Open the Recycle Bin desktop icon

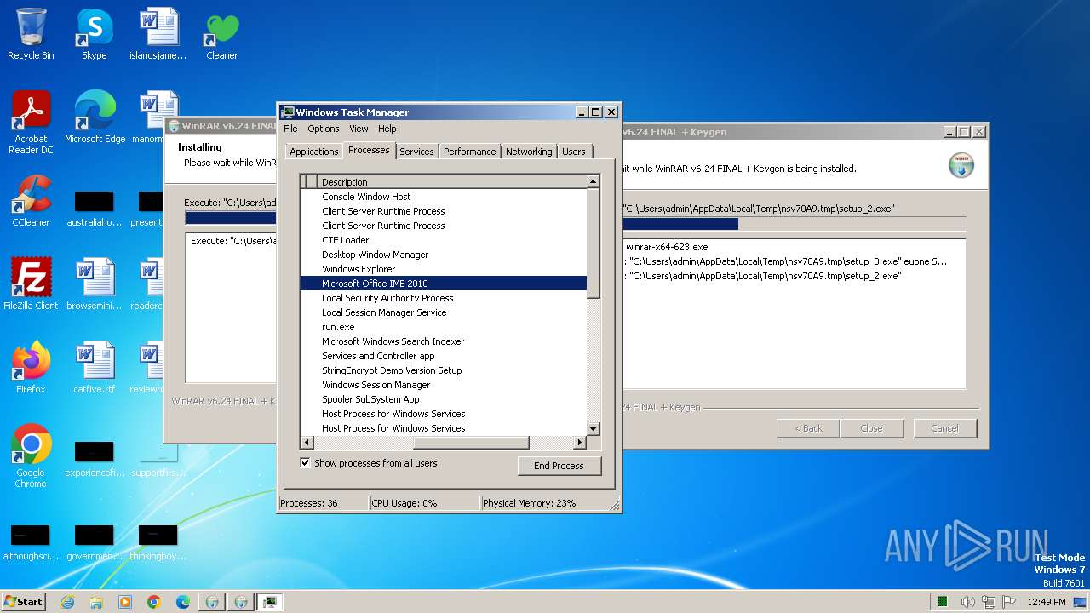point(31,34)
